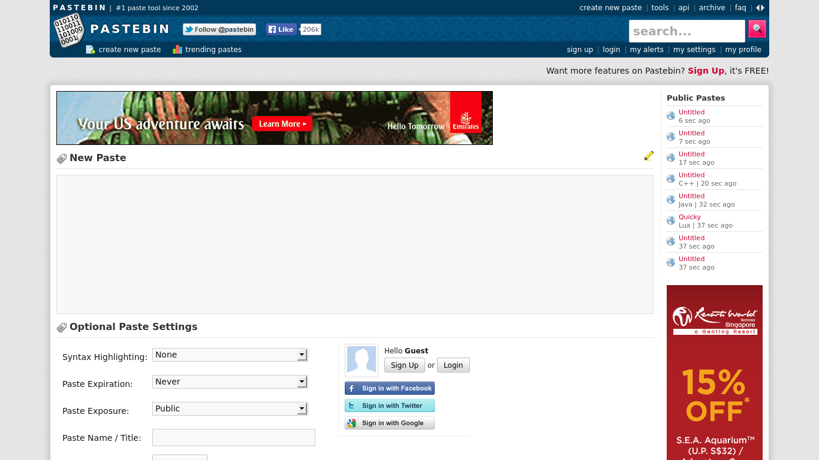Click the Pastebin binary logo icon
This screenshot has height=460, width=819.
click(x=68, y=30)
